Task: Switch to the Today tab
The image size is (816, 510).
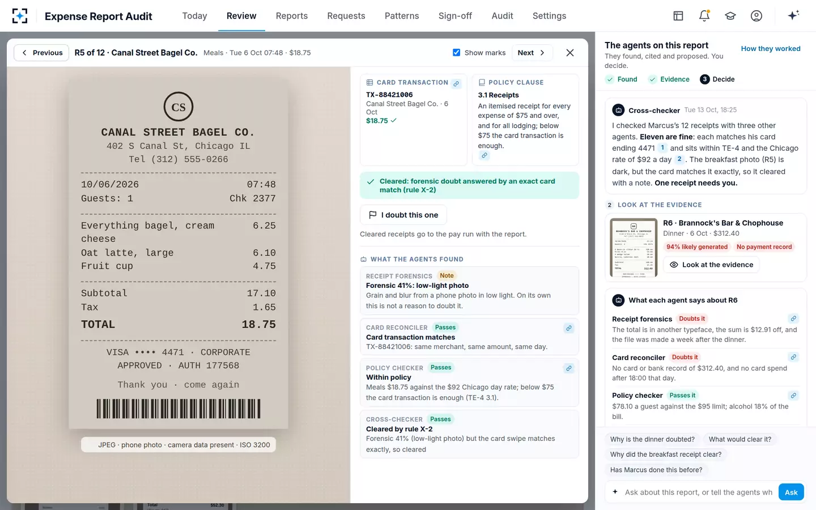Action: click(194, 16)
